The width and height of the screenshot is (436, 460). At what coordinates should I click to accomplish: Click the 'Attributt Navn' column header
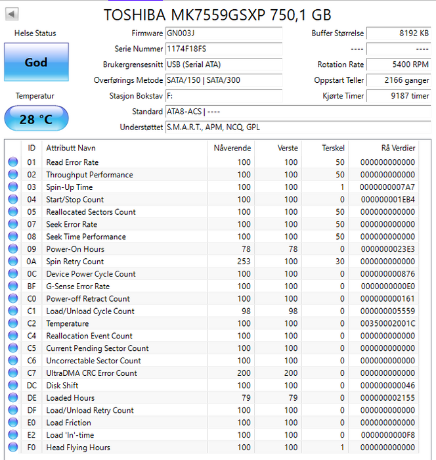[x=70, y=148]
